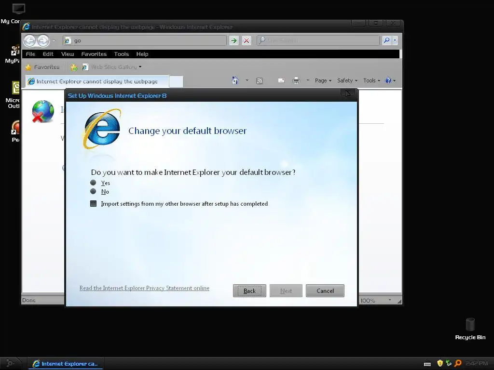This screenshot has height=370, width=494.
Task: Open the Favorites star button
Action: point(42,67)
